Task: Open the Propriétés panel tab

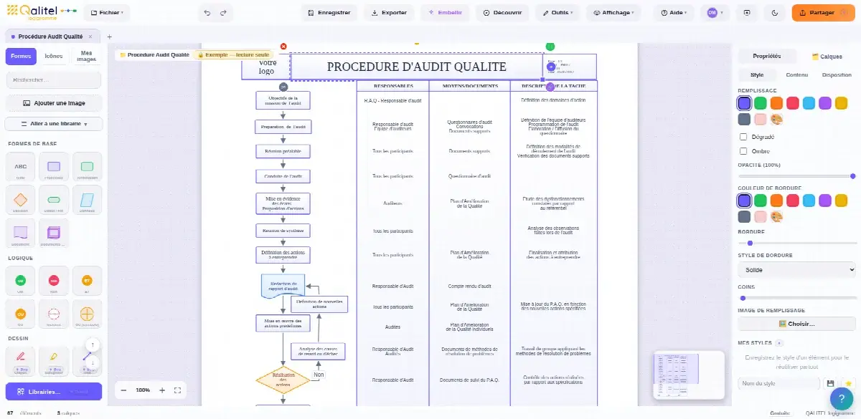Action: [766, 56]
